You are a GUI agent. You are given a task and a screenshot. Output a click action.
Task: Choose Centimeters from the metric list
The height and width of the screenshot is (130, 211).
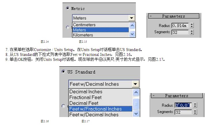click(84, 25)
